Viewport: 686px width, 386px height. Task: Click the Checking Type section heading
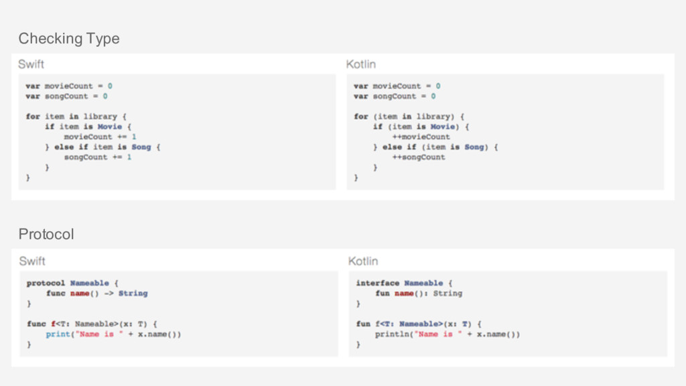[69, 38]
